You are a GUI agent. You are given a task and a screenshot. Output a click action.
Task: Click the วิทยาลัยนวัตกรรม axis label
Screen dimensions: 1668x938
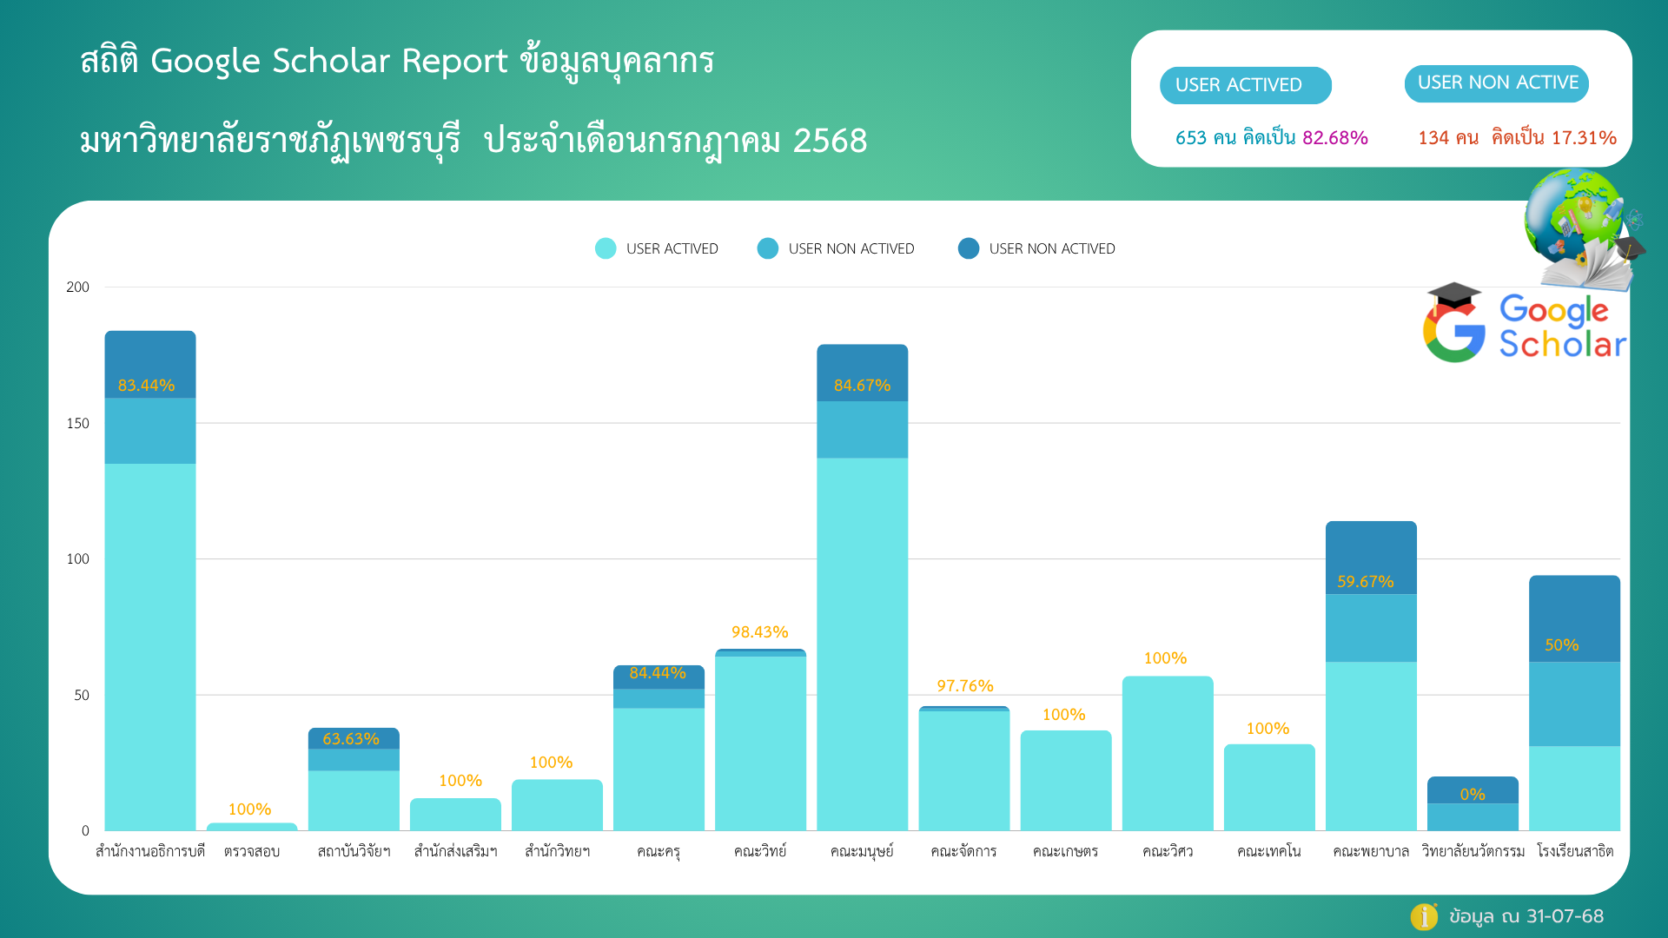pos(1473,851)
